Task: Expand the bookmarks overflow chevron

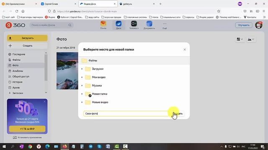Action: (264, 17)
